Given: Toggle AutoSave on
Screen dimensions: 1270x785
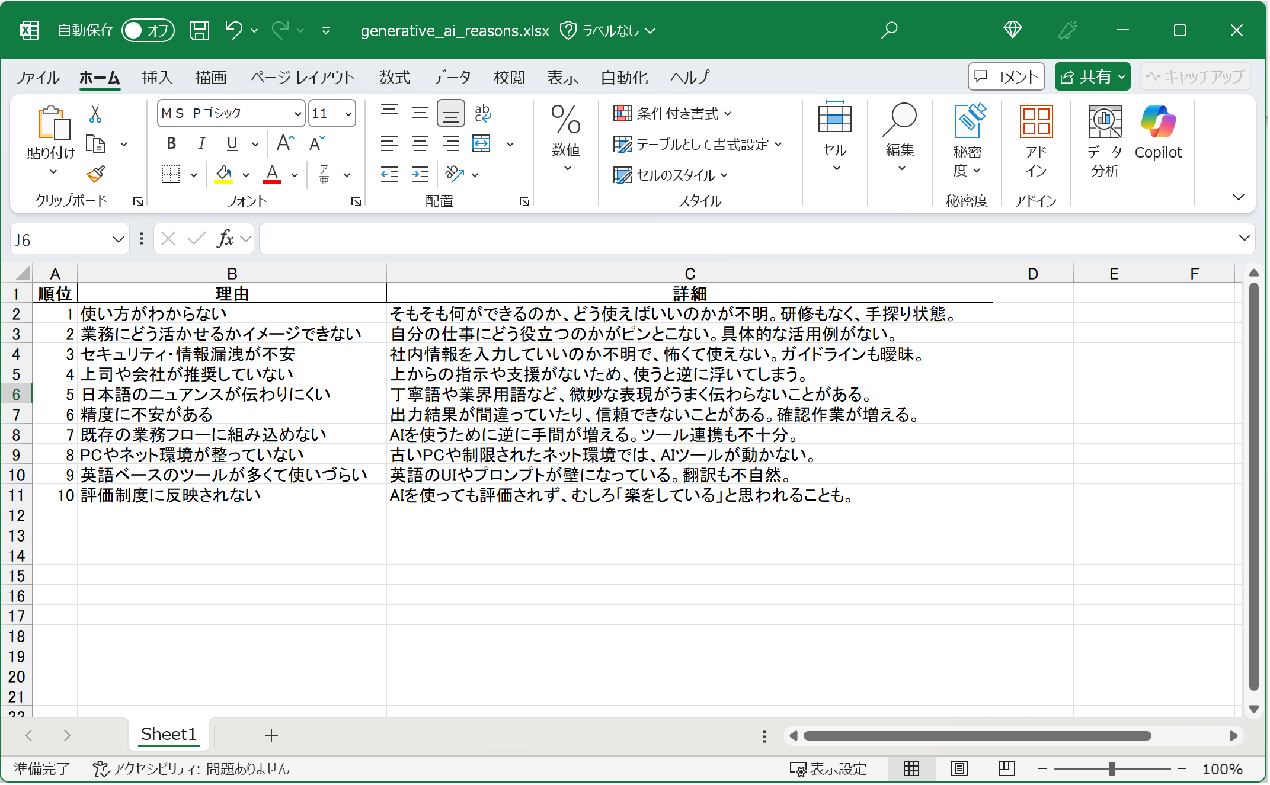Looking at the screenshot, I should click(148, 30).
